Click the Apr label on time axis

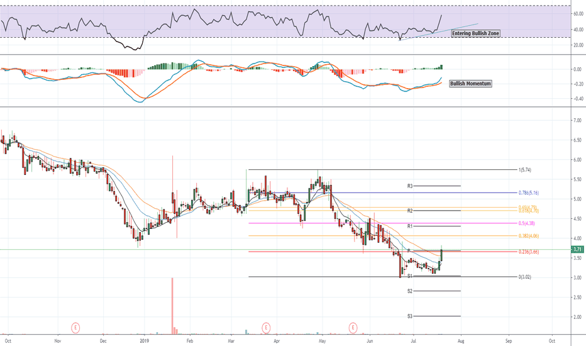277,341
